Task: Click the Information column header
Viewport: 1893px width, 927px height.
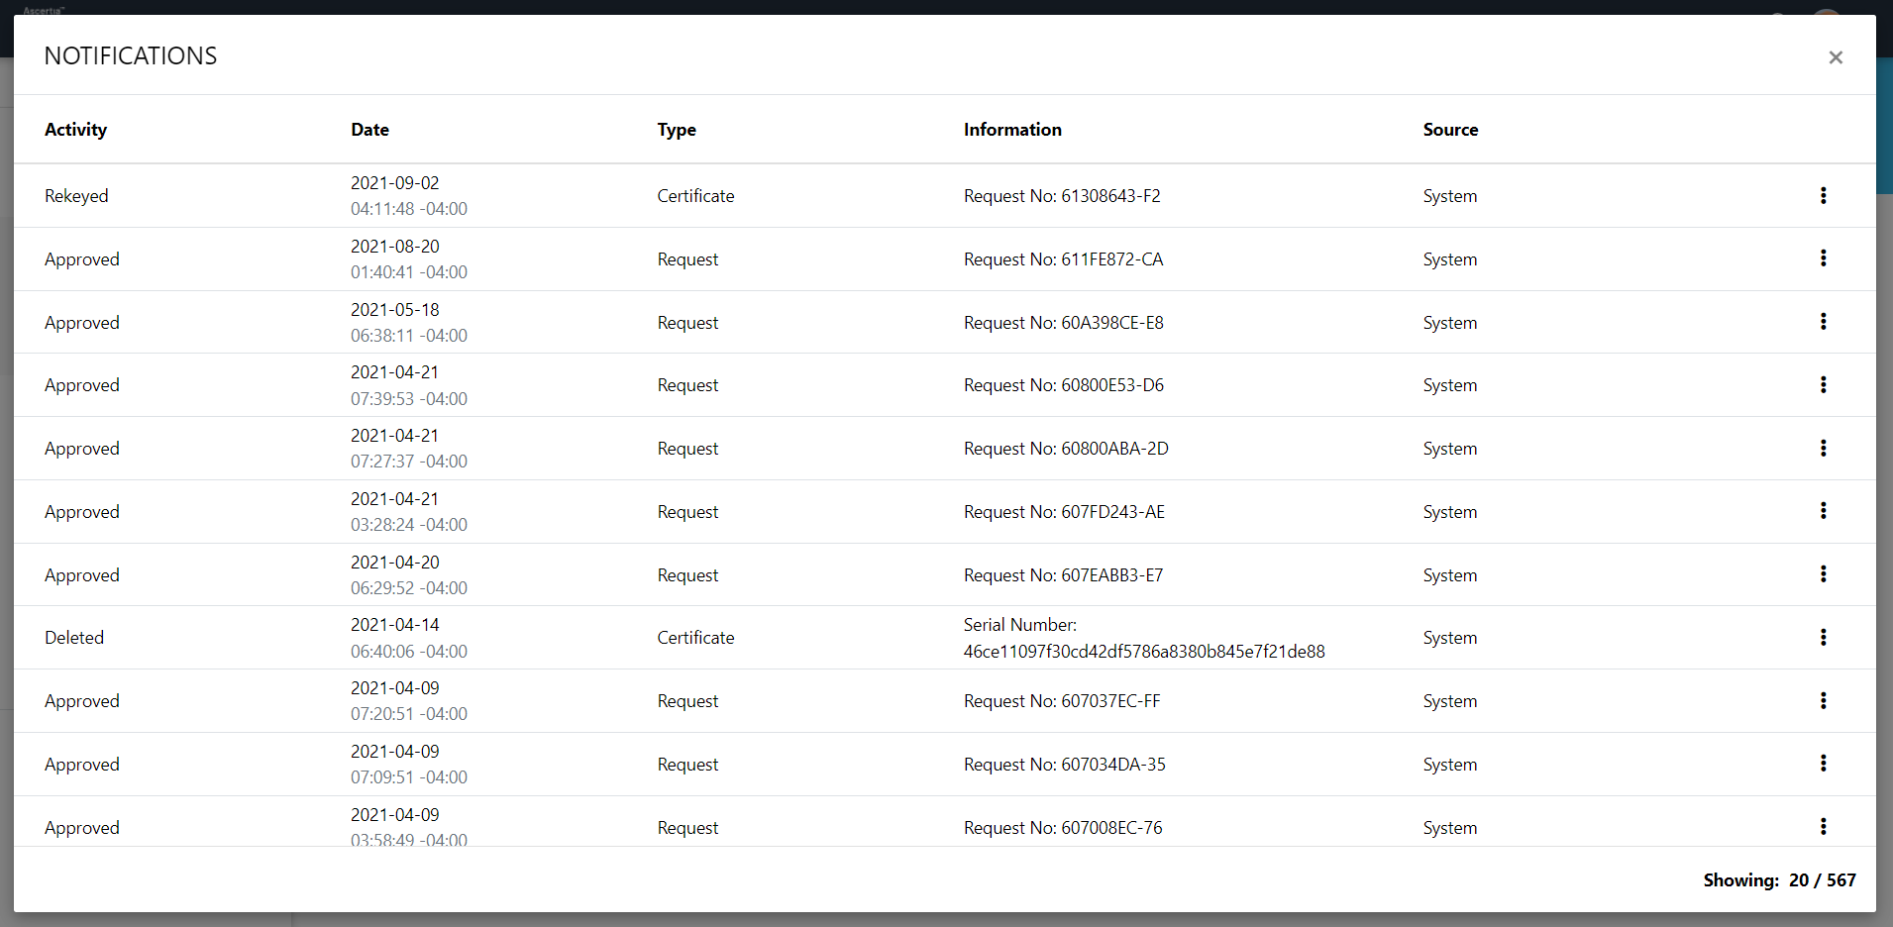Action: (x=1011, y=130)
